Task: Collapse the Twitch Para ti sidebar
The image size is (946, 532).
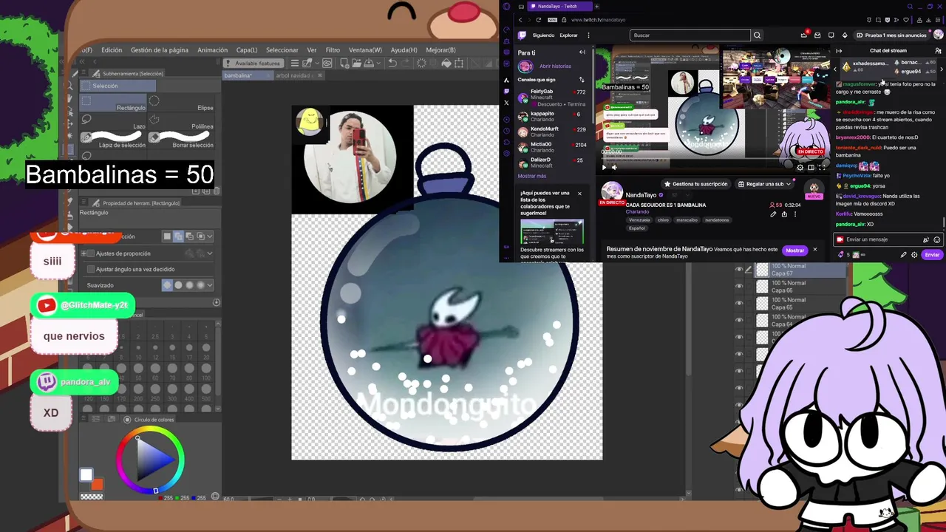Action: (582, 52)
